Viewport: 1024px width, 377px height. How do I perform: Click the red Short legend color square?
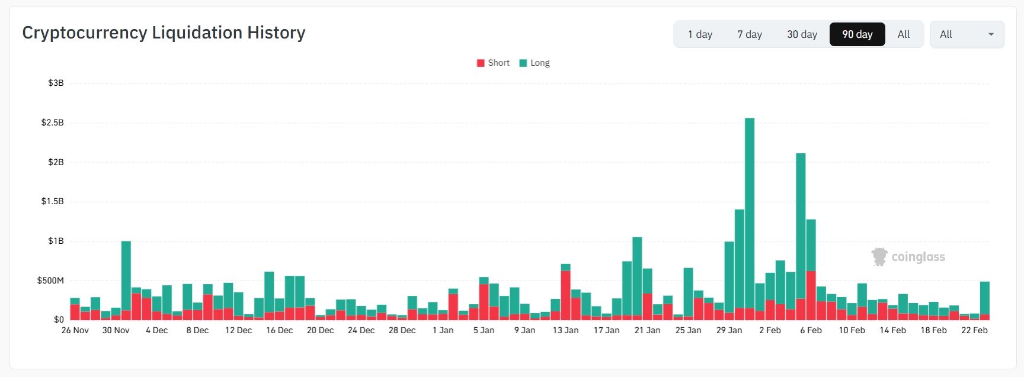click(x=481, y=63)
